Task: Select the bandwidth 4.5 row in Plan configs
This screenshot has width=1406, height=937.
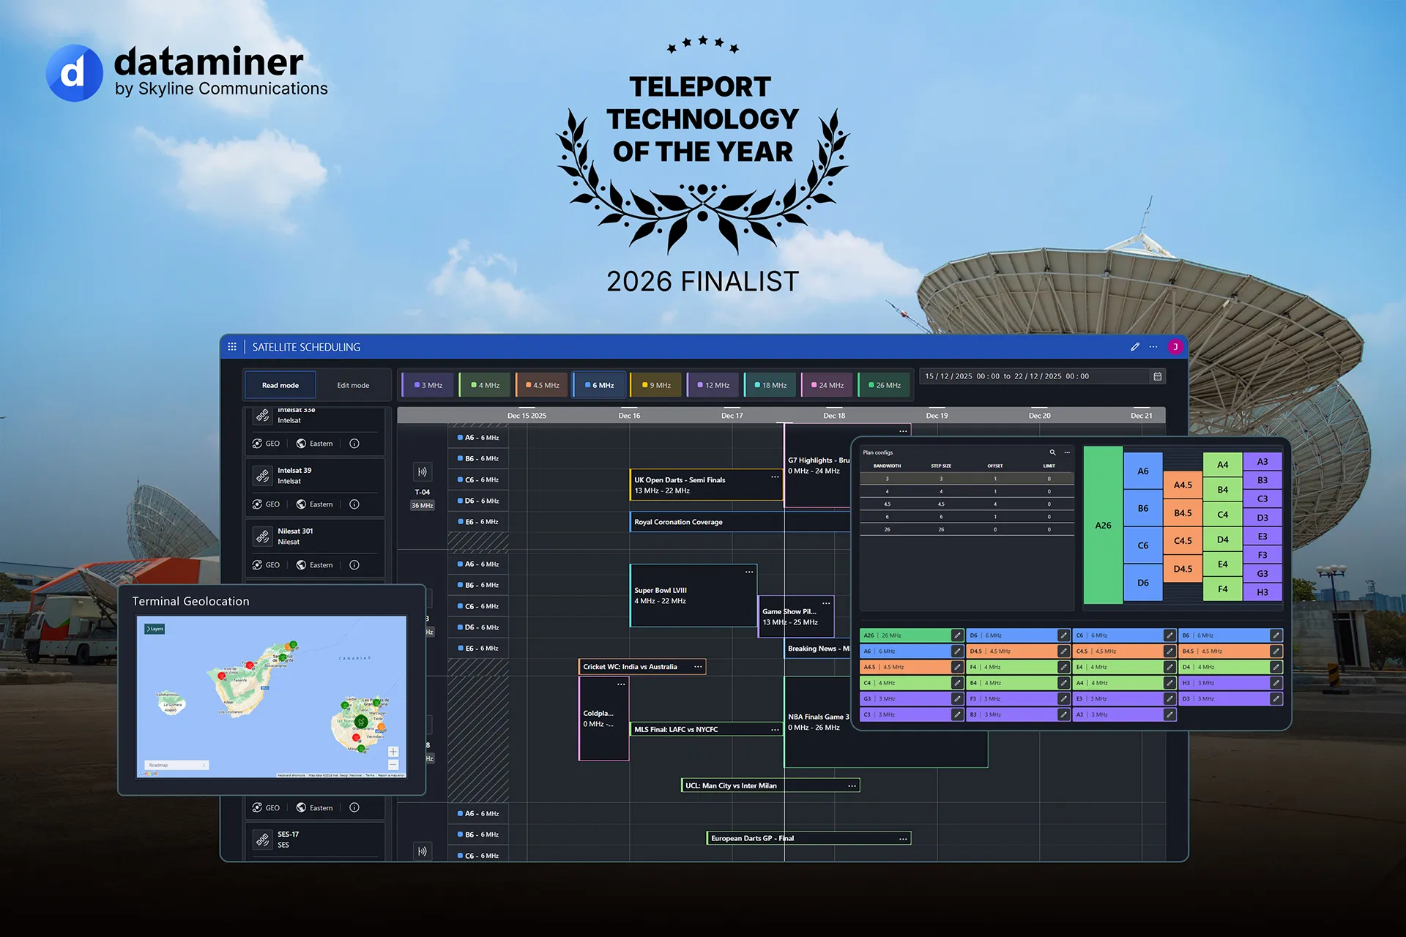Action: [x=967, y=504]
